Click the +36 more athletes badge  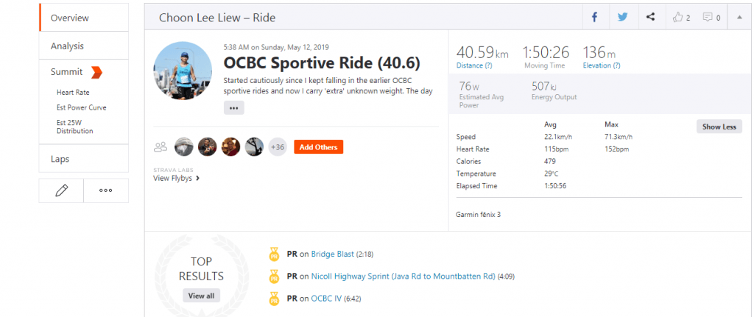(278, 147)
